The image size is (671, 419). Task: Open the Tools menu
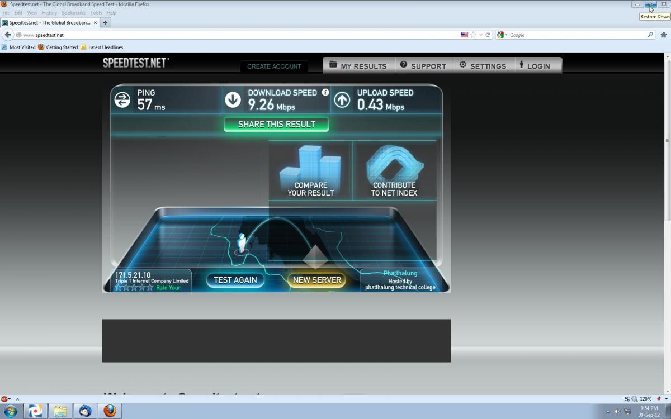(x=96, y=12)
